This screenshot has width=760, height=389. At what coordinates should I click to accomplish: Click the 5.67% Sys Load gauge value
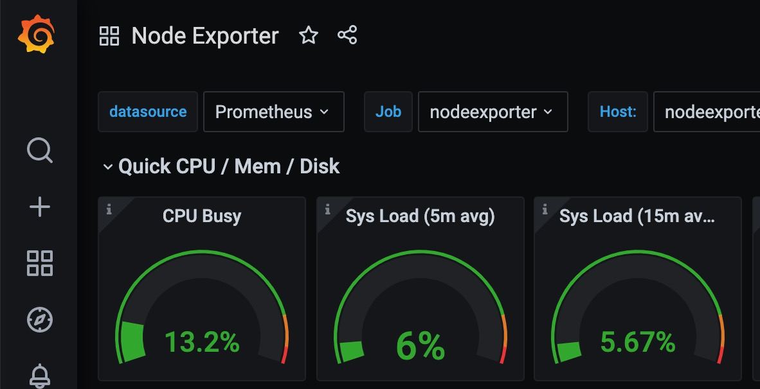[x=637, y=342]
